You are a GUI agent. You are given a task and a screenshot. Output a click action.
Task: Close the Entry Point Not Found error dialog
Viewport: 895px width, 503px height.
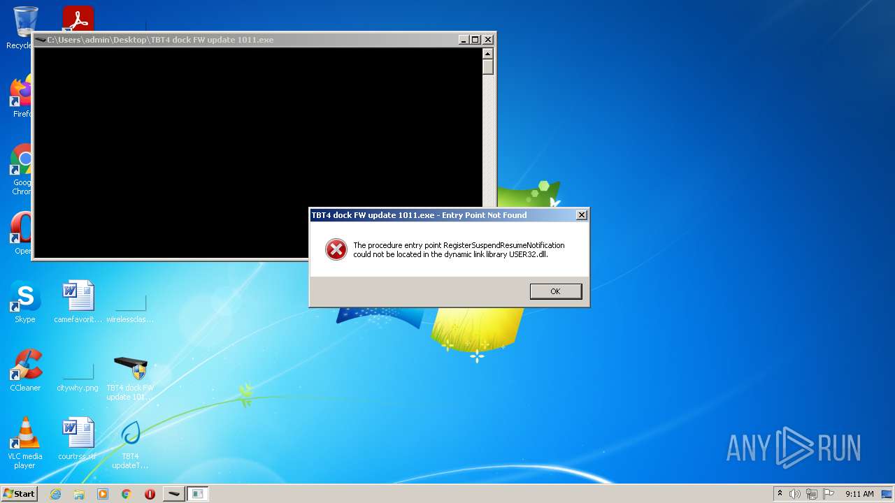pos(581,215)
